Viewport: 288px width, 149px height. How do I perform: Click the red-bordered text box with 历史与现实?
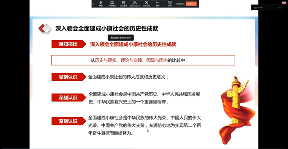point(143,60)
